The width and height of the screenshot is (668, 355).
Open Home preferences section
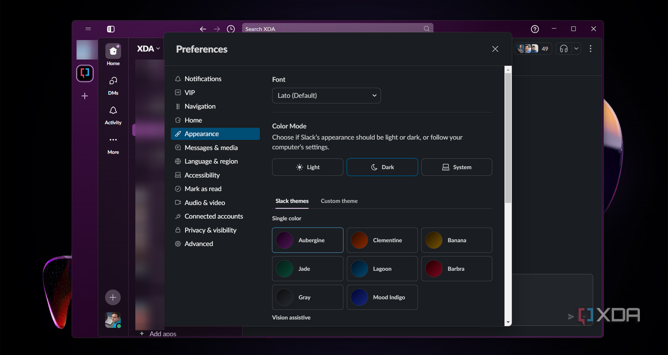tap(216, 120)
